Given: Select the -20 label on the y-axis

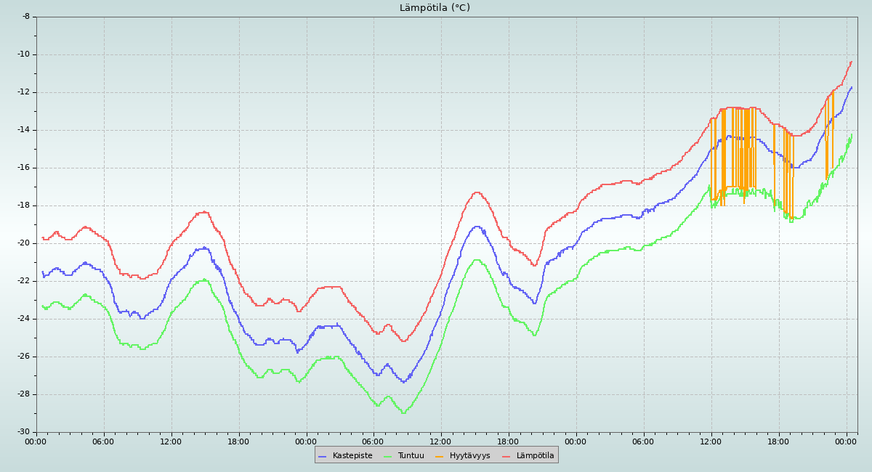Looking at the screenshot, I should 23,243.
